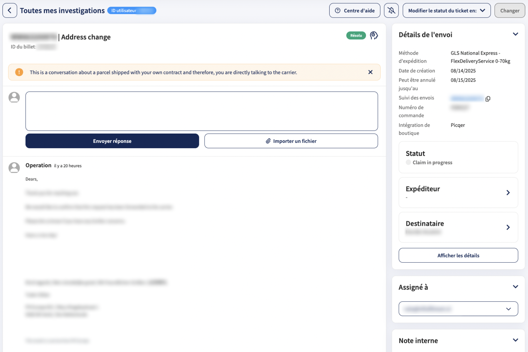Click the orange warning exclamation icon
This screenshot has width=528, height=352.
click(x=19, y=72)
